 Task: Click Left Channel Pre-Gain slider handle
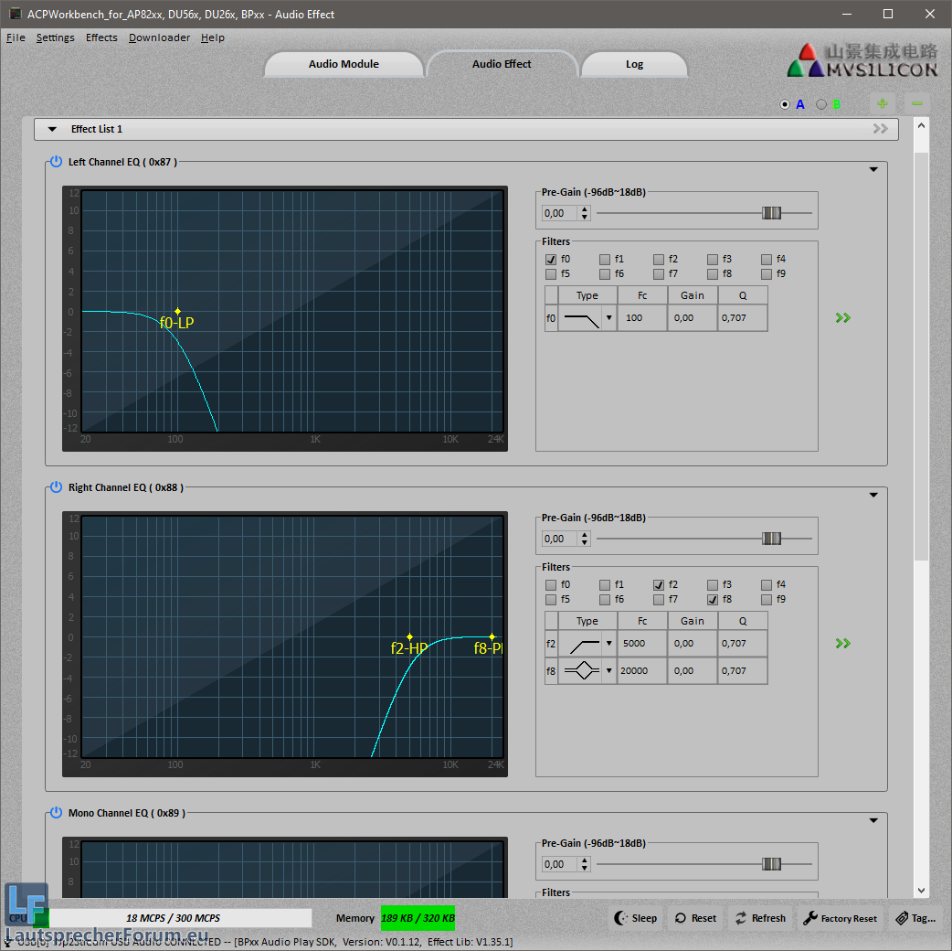pos(772,213)
